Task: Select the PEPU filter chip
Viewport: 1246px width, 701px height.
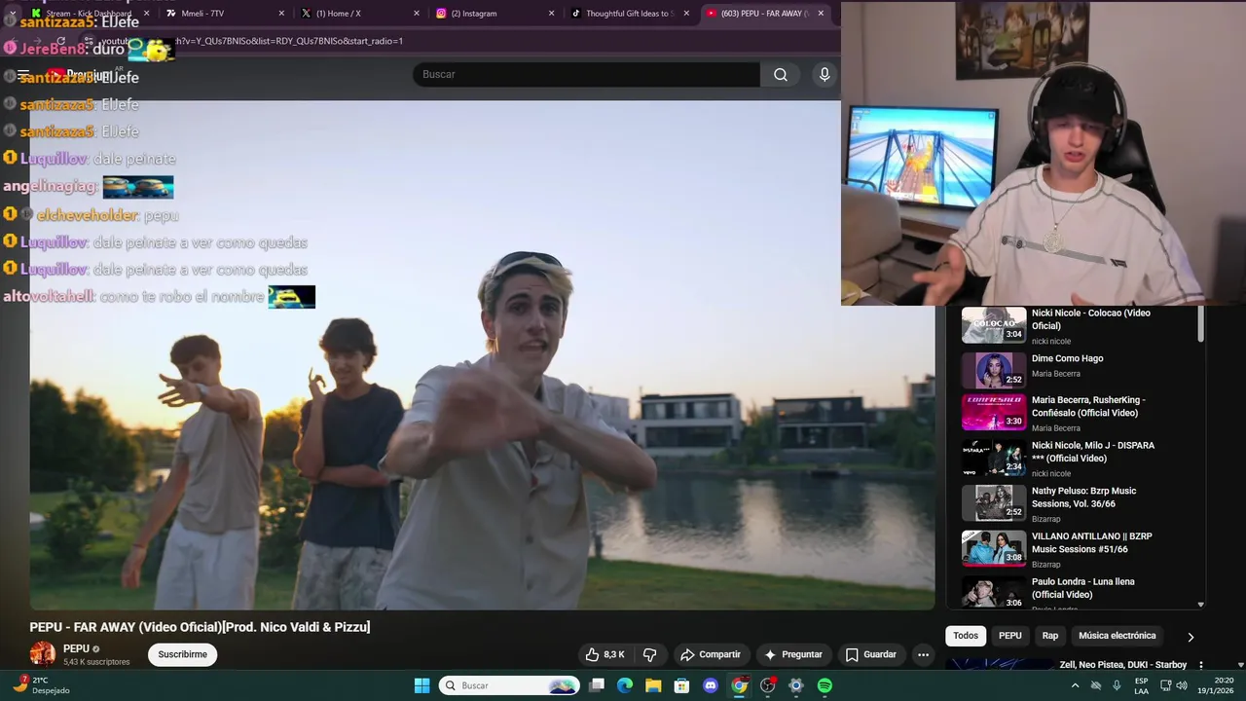Action: point(1010,636)
